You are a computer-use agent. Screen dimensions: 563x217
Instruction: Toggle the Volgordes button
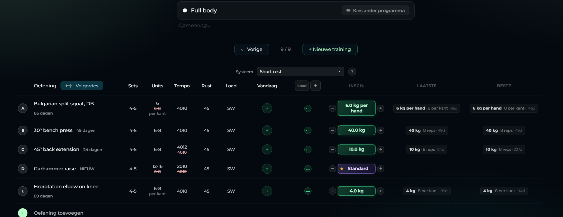tap(82, 86)
